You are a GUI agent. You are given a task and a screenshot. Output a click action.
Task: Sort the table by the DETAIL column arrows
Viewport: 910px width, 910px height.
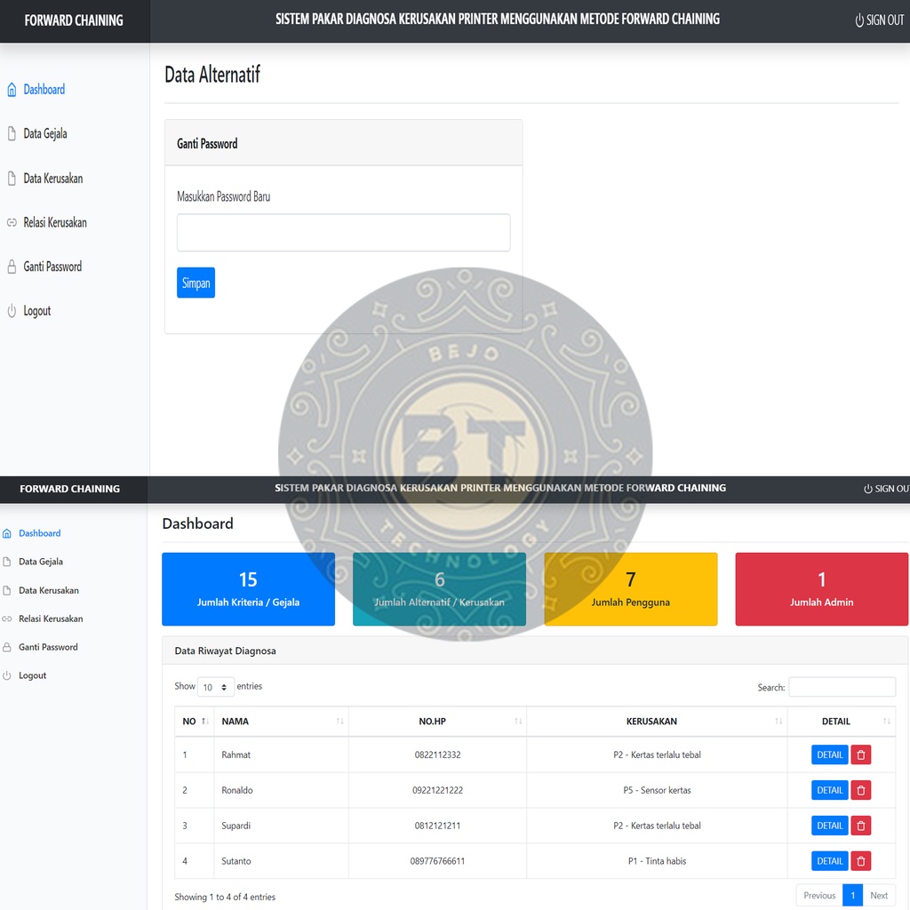pos(887,722)
